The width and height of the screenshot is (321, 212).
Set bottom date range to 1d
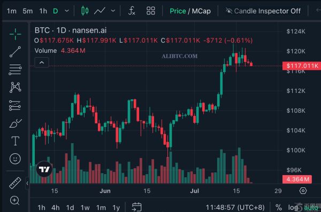(70, 208)
